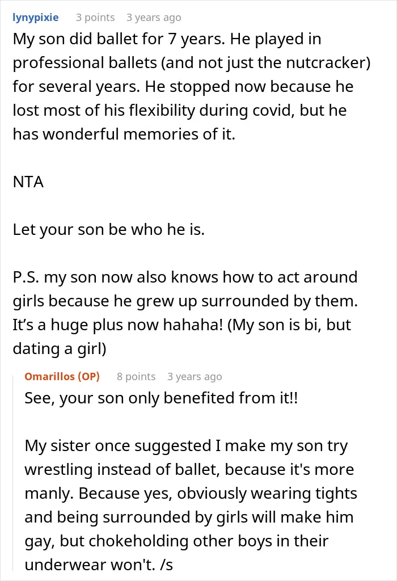The height and width of the screenshot is (581, 397).
Task: Click the sentence "Let your son be who he is."
Action: (108, 230)
